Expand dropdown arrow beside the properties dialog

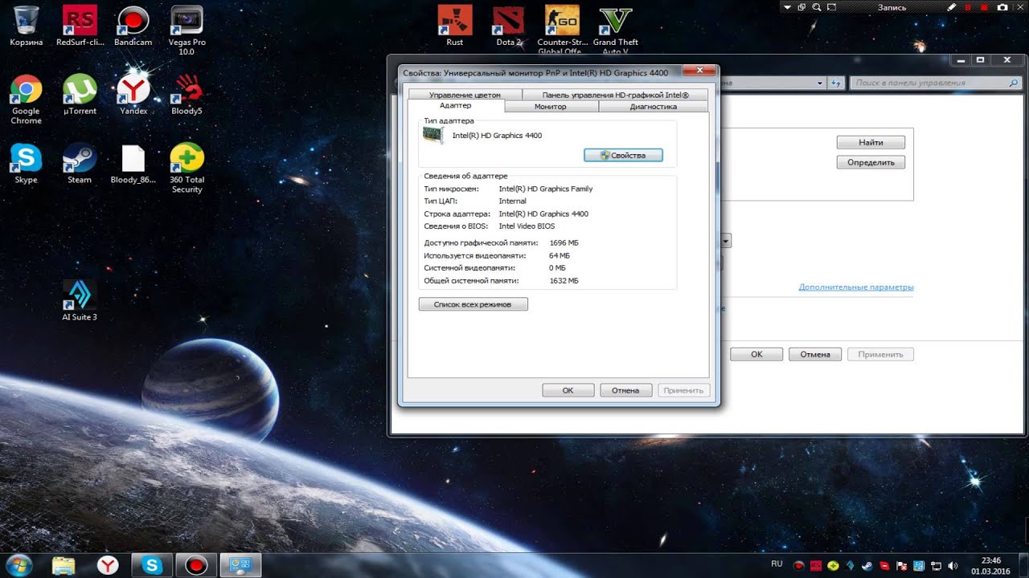726,240
